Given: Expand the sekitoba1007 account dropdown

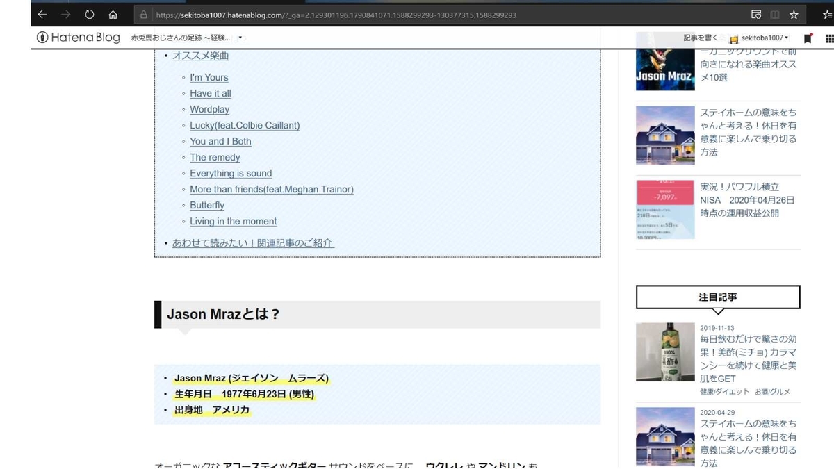Looking at the screenshot, I should click(x=764, y=38).
